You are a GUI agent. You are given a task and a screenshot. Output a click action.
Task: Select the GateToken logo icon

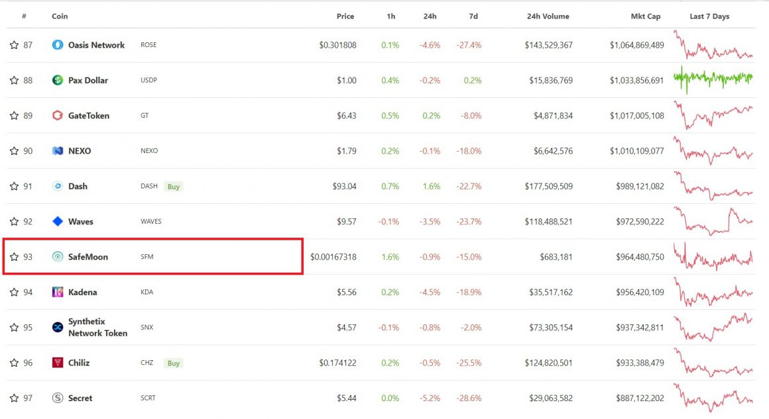[x=56, y=115]
